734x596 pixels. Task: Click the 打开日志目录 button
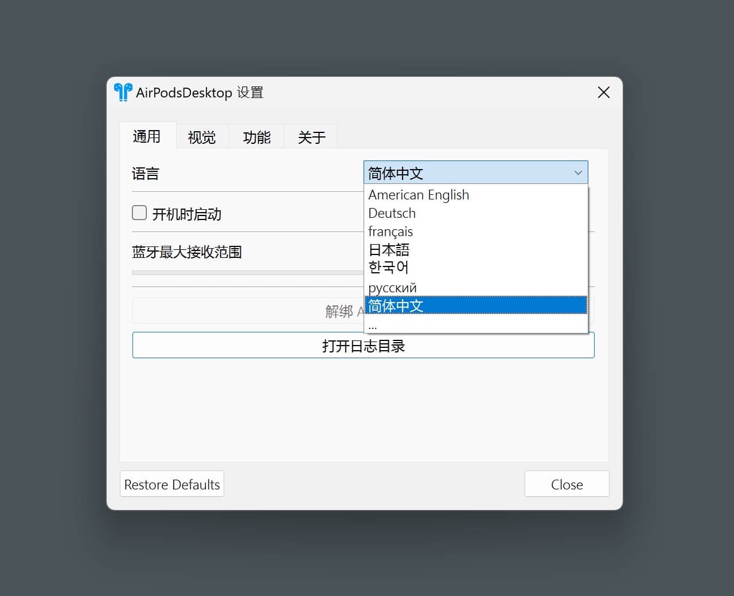click(364, 345)
